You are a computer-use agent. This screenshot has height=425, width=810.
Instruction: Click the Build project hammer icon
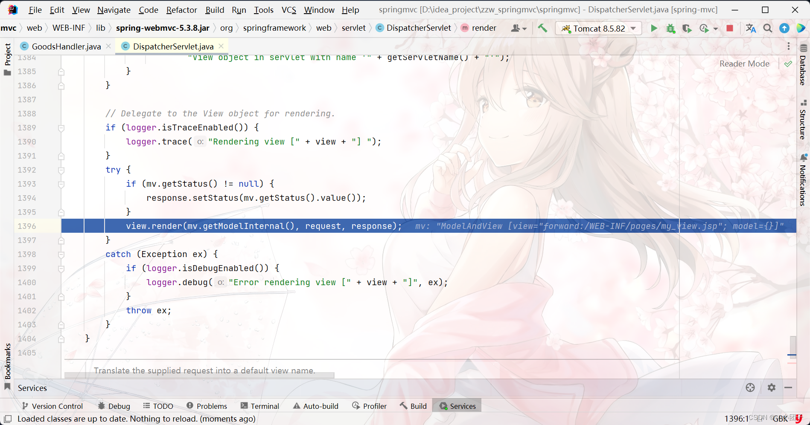pos(542,28)
